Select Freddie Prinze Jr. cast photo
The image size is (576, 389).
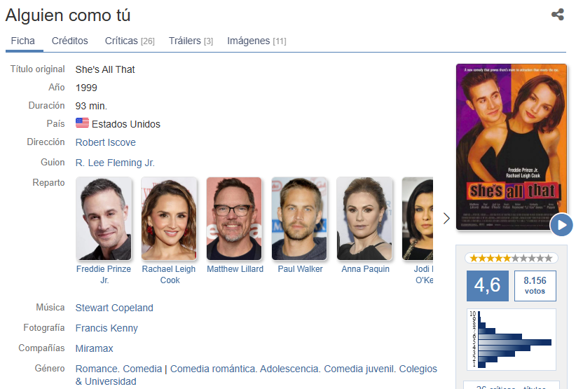coord(104,219)
